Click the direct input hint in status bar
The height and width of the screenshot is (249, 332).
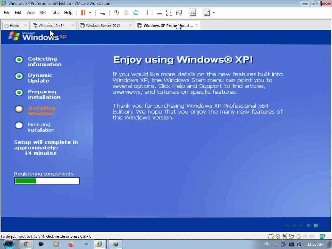click(x=46, y=236)
